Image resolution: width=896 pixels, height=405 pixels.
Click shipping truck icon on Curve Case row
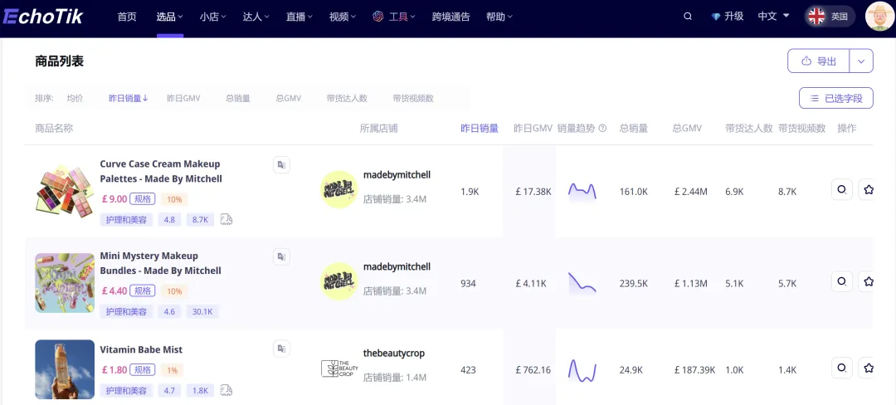pos(226,219)
